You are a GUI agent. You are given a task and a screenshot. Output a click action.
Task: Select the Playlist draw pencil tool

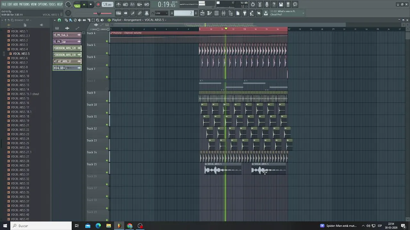[66, 20]
